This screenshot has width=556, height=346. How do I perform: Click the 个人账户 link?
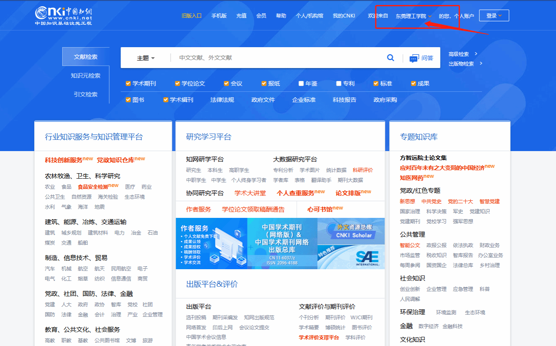[464, 16]
